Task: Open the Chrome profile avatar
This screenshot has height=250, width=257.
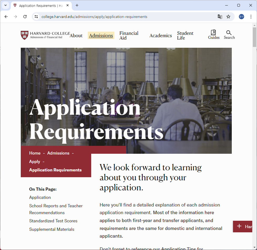Action: point(241,17)
